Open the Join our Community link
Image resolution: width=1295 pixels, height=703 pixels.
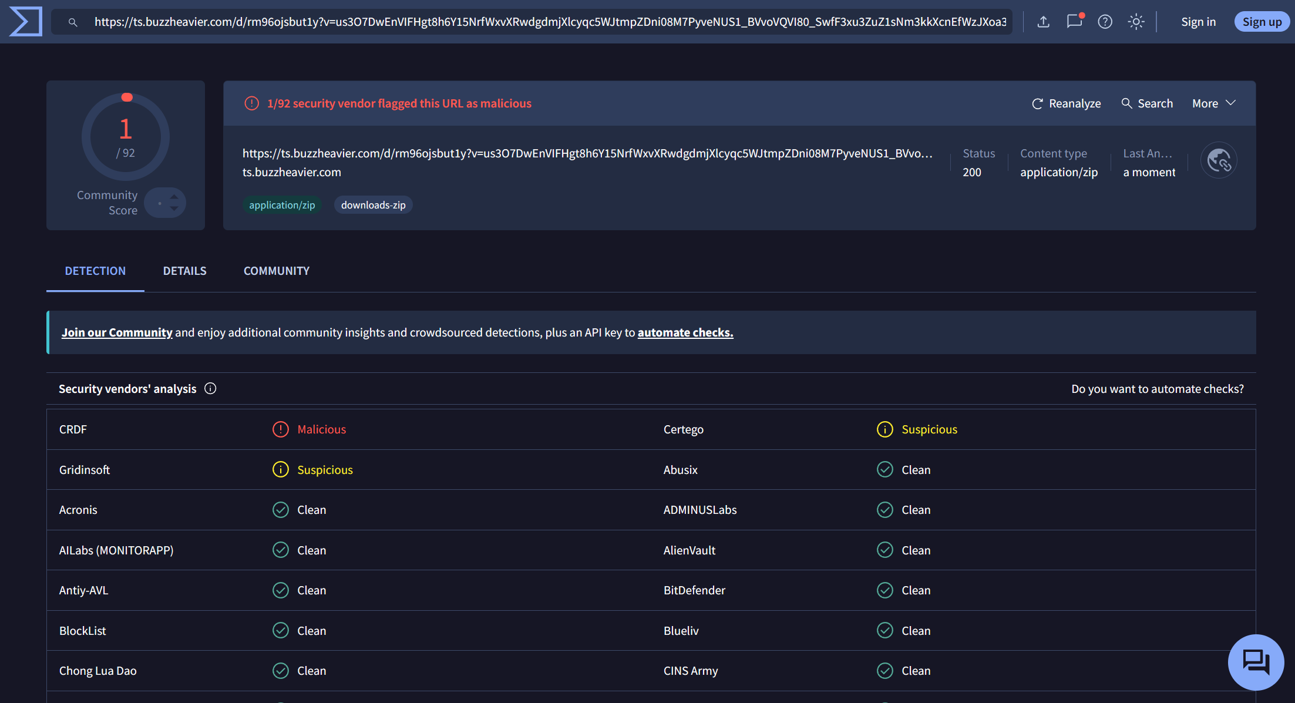tap(117, 332)
